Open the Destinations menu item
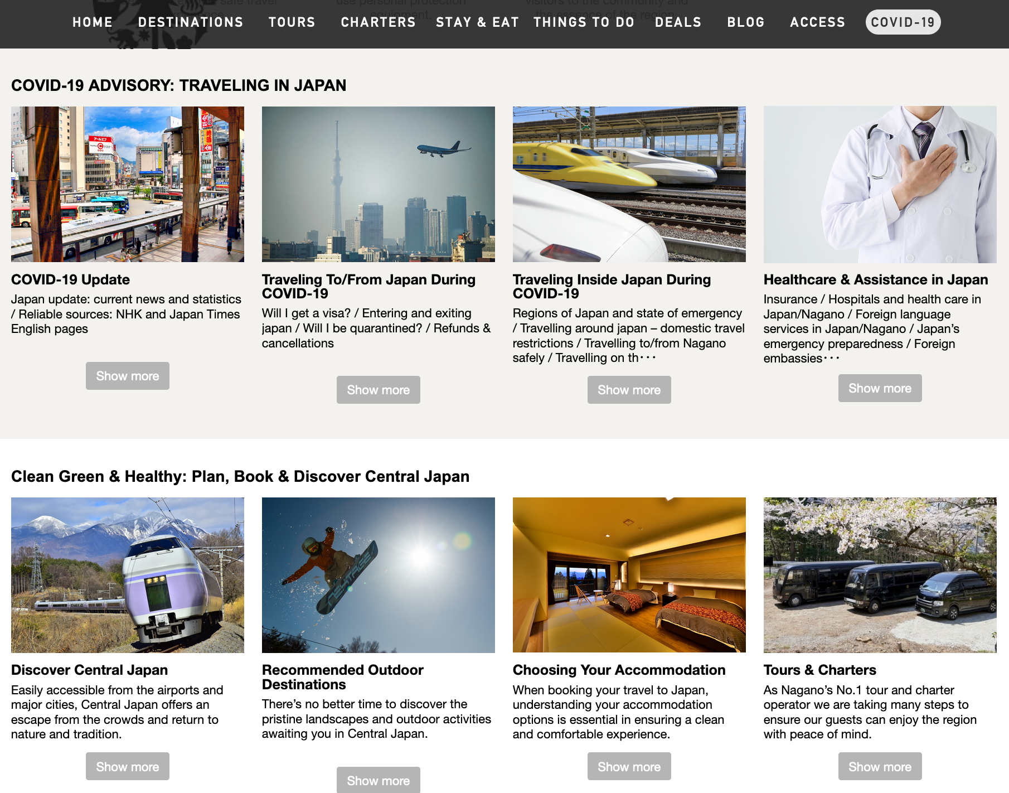Viewport: 1009px width, 793px height. 190,22
